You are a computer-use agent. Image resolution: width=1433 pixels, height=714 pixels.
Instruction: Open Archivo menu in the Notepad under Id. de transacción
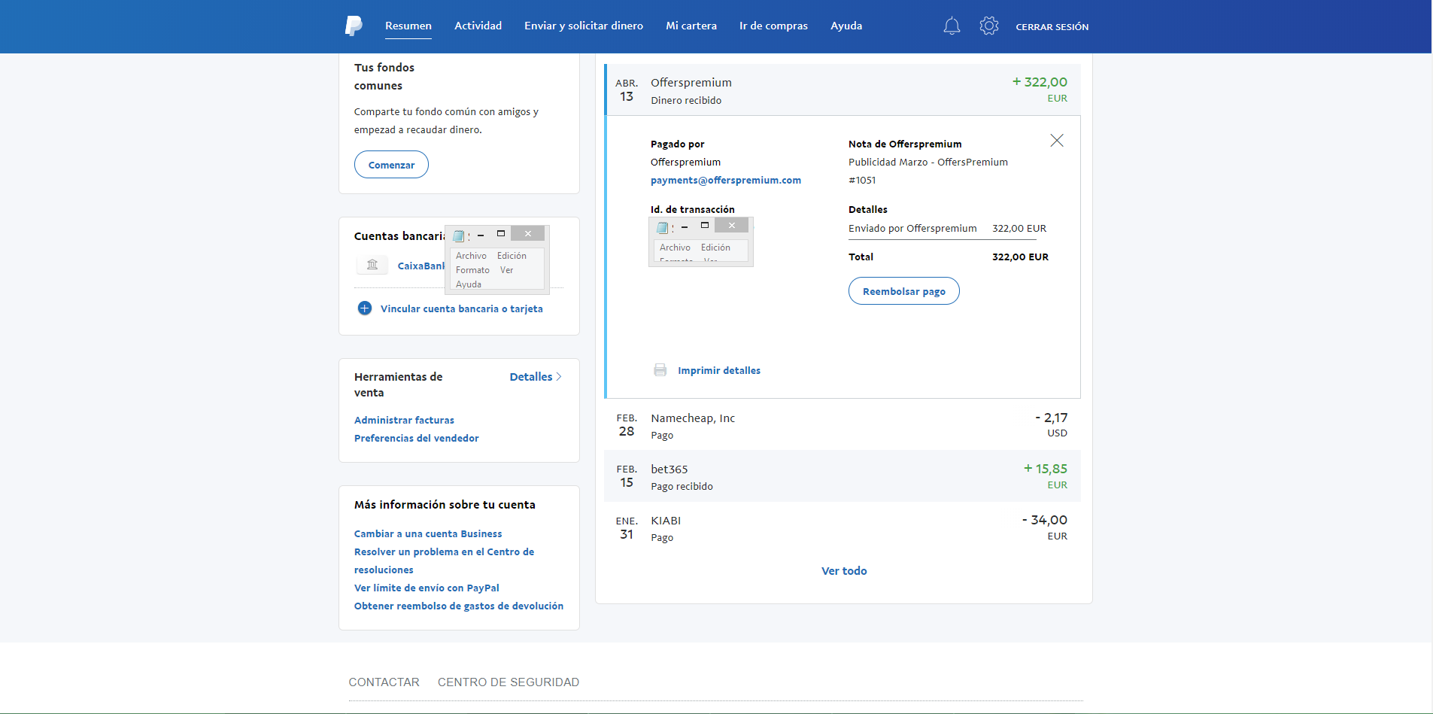675,248
